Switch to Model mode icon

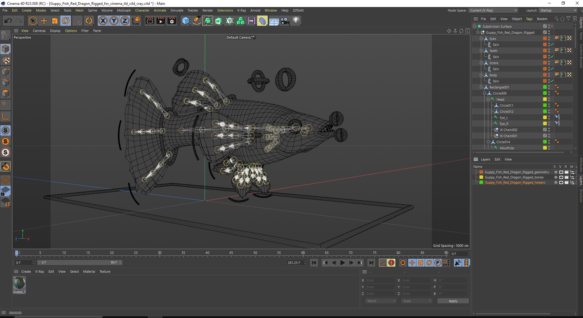tap(5, 49)
